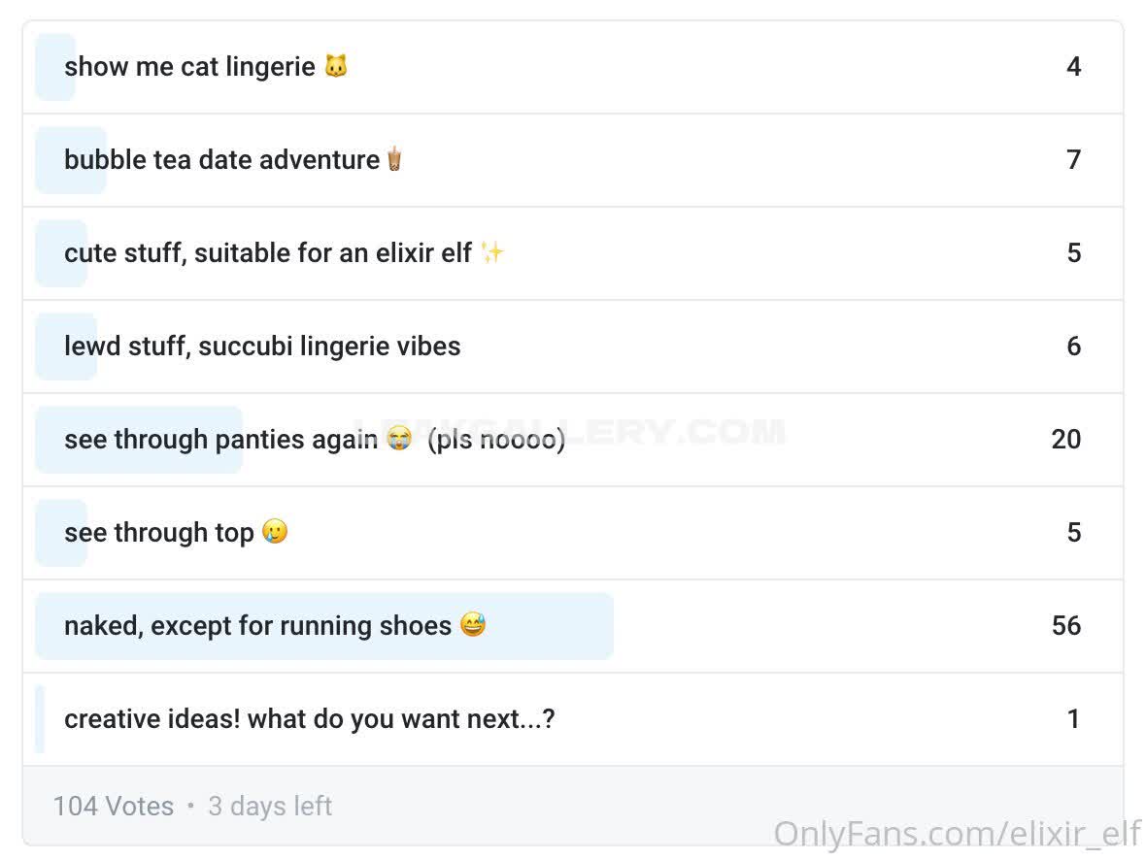Open the OnlyFans.com/elixir_elf watermark link
The width and height of the screenshot is (1146, 860).
(x=957, y=834)
